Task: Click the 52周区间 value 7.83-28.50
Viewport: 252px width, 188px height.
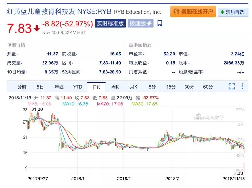Action: [110, 72]
